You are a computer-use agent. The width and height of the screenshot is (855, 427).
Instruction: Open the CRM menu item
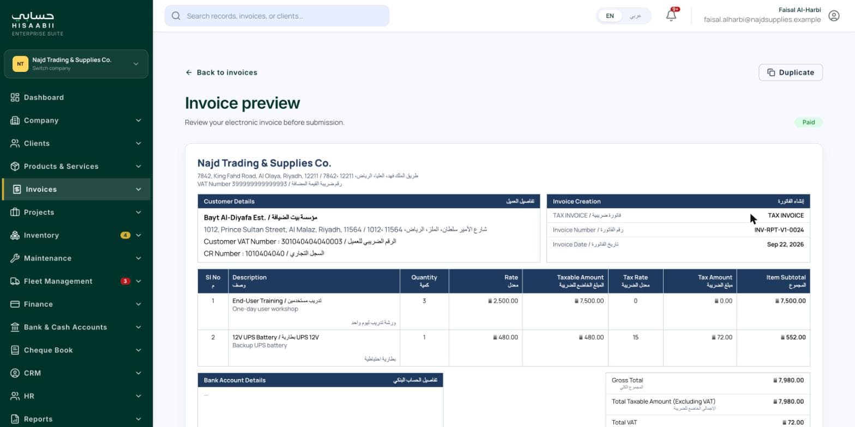point(76,373)
